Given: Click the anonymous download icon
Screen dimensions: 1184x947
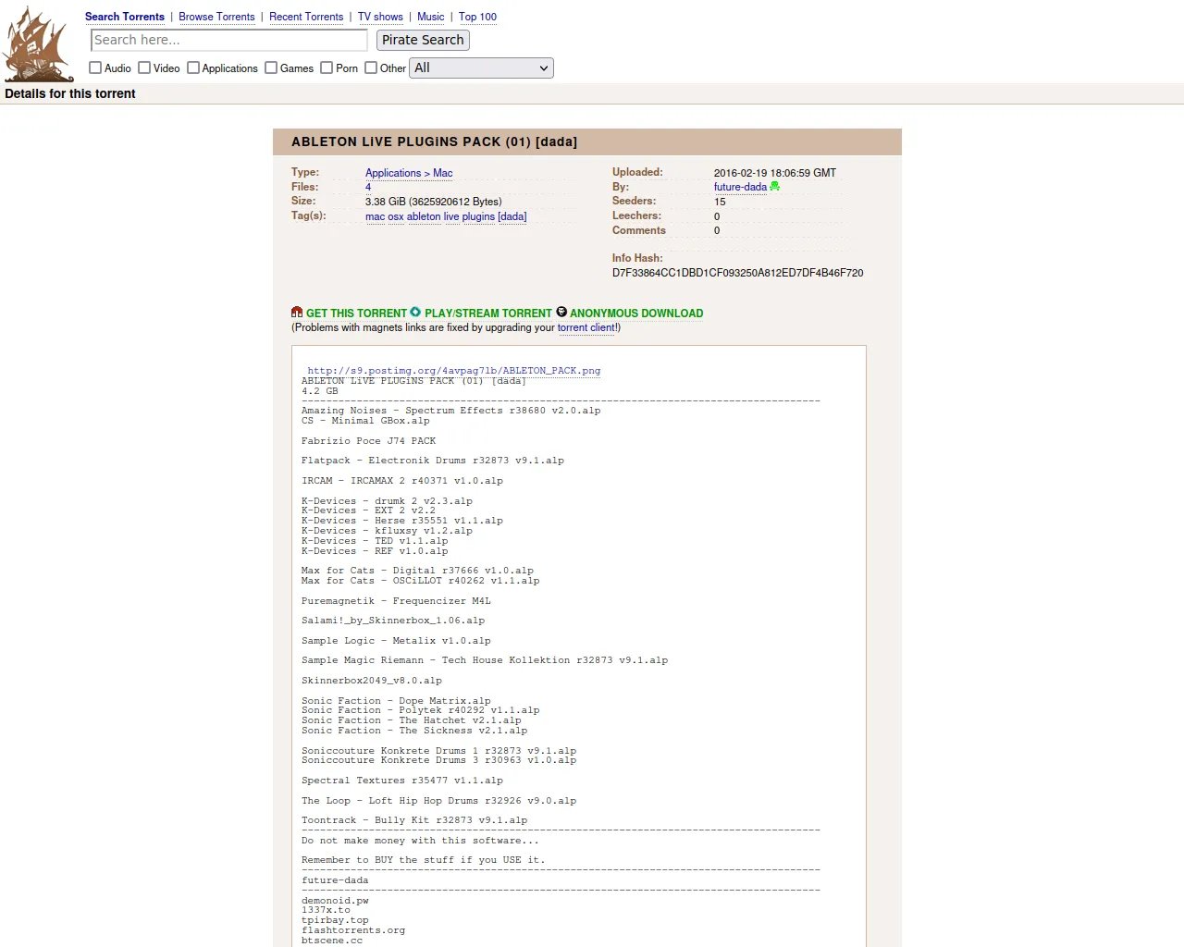Looking at the screenshot, I should tap(561, 313).
